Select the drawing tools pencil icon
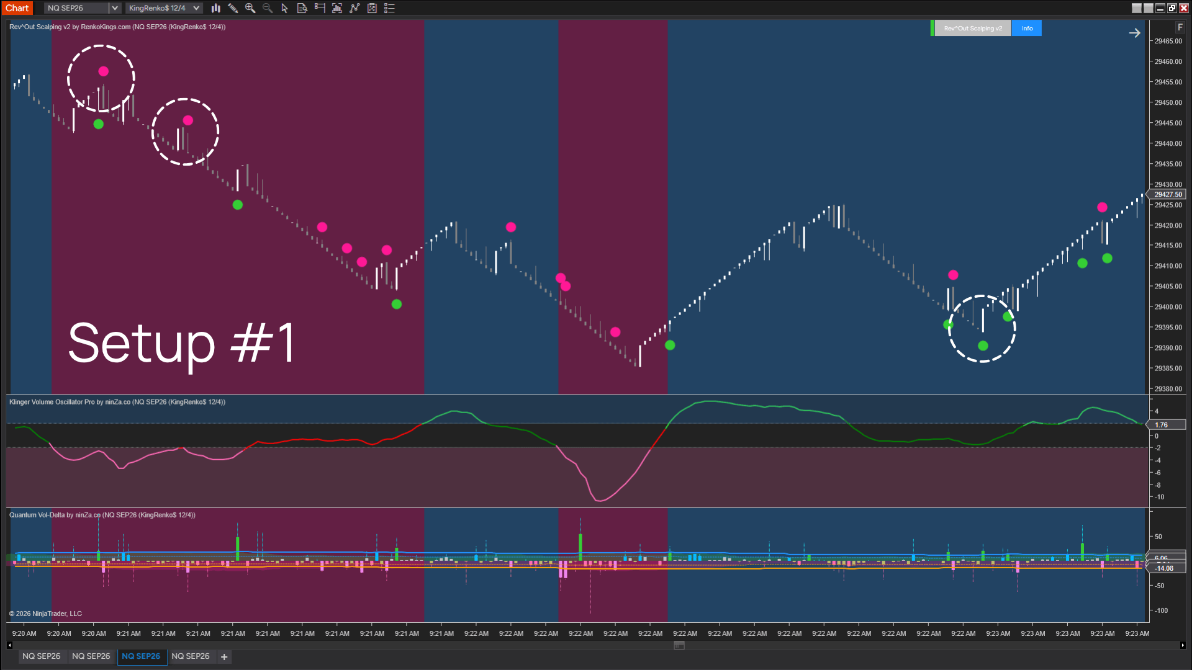Viewport: 1192px width, 670px height. [x=233, y=8]
